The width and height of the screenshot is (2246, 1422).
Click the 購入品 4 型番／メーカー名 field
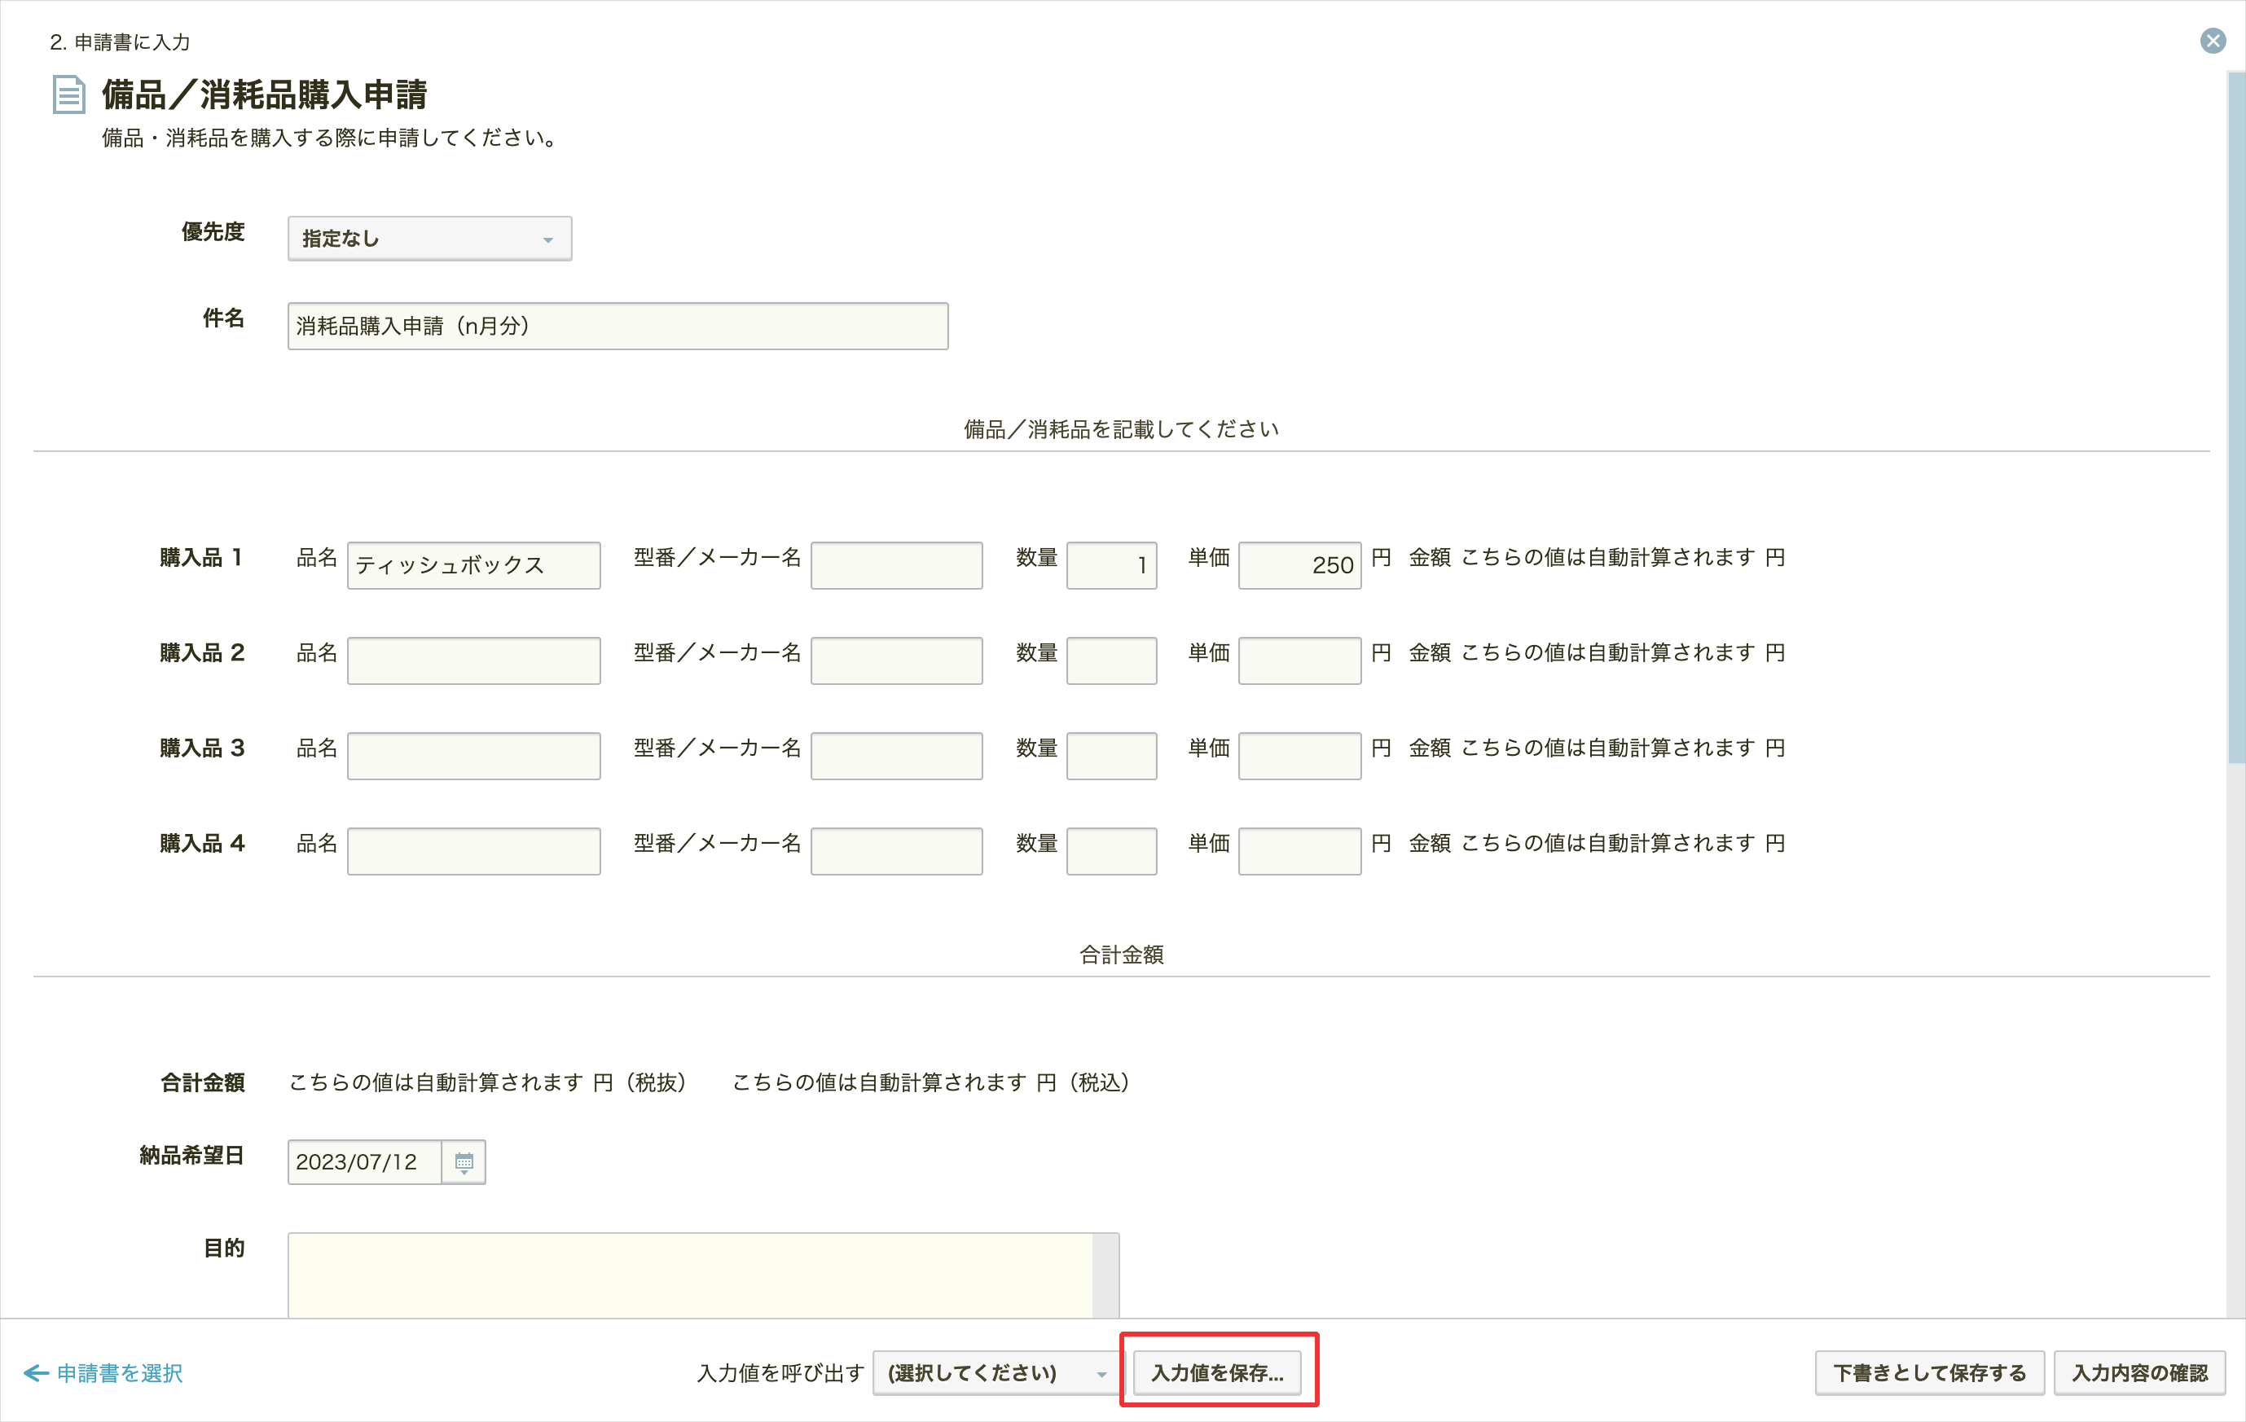pyautogui.click(x=896, y=850)
